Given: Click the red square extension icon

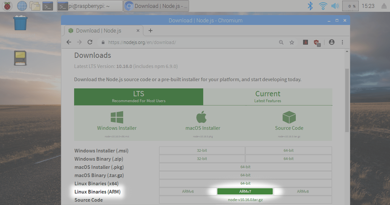Looking at the screenshot, I should pos(305,42).
